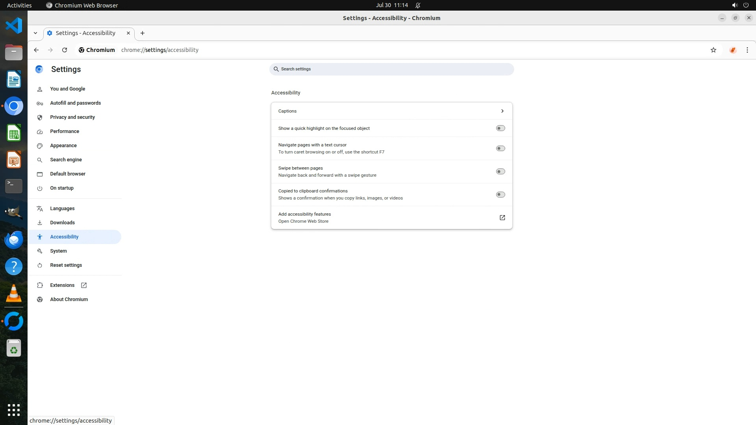Turn on Swipe between pages
Viewport: 756px width, 425px height.
(500, 172)
